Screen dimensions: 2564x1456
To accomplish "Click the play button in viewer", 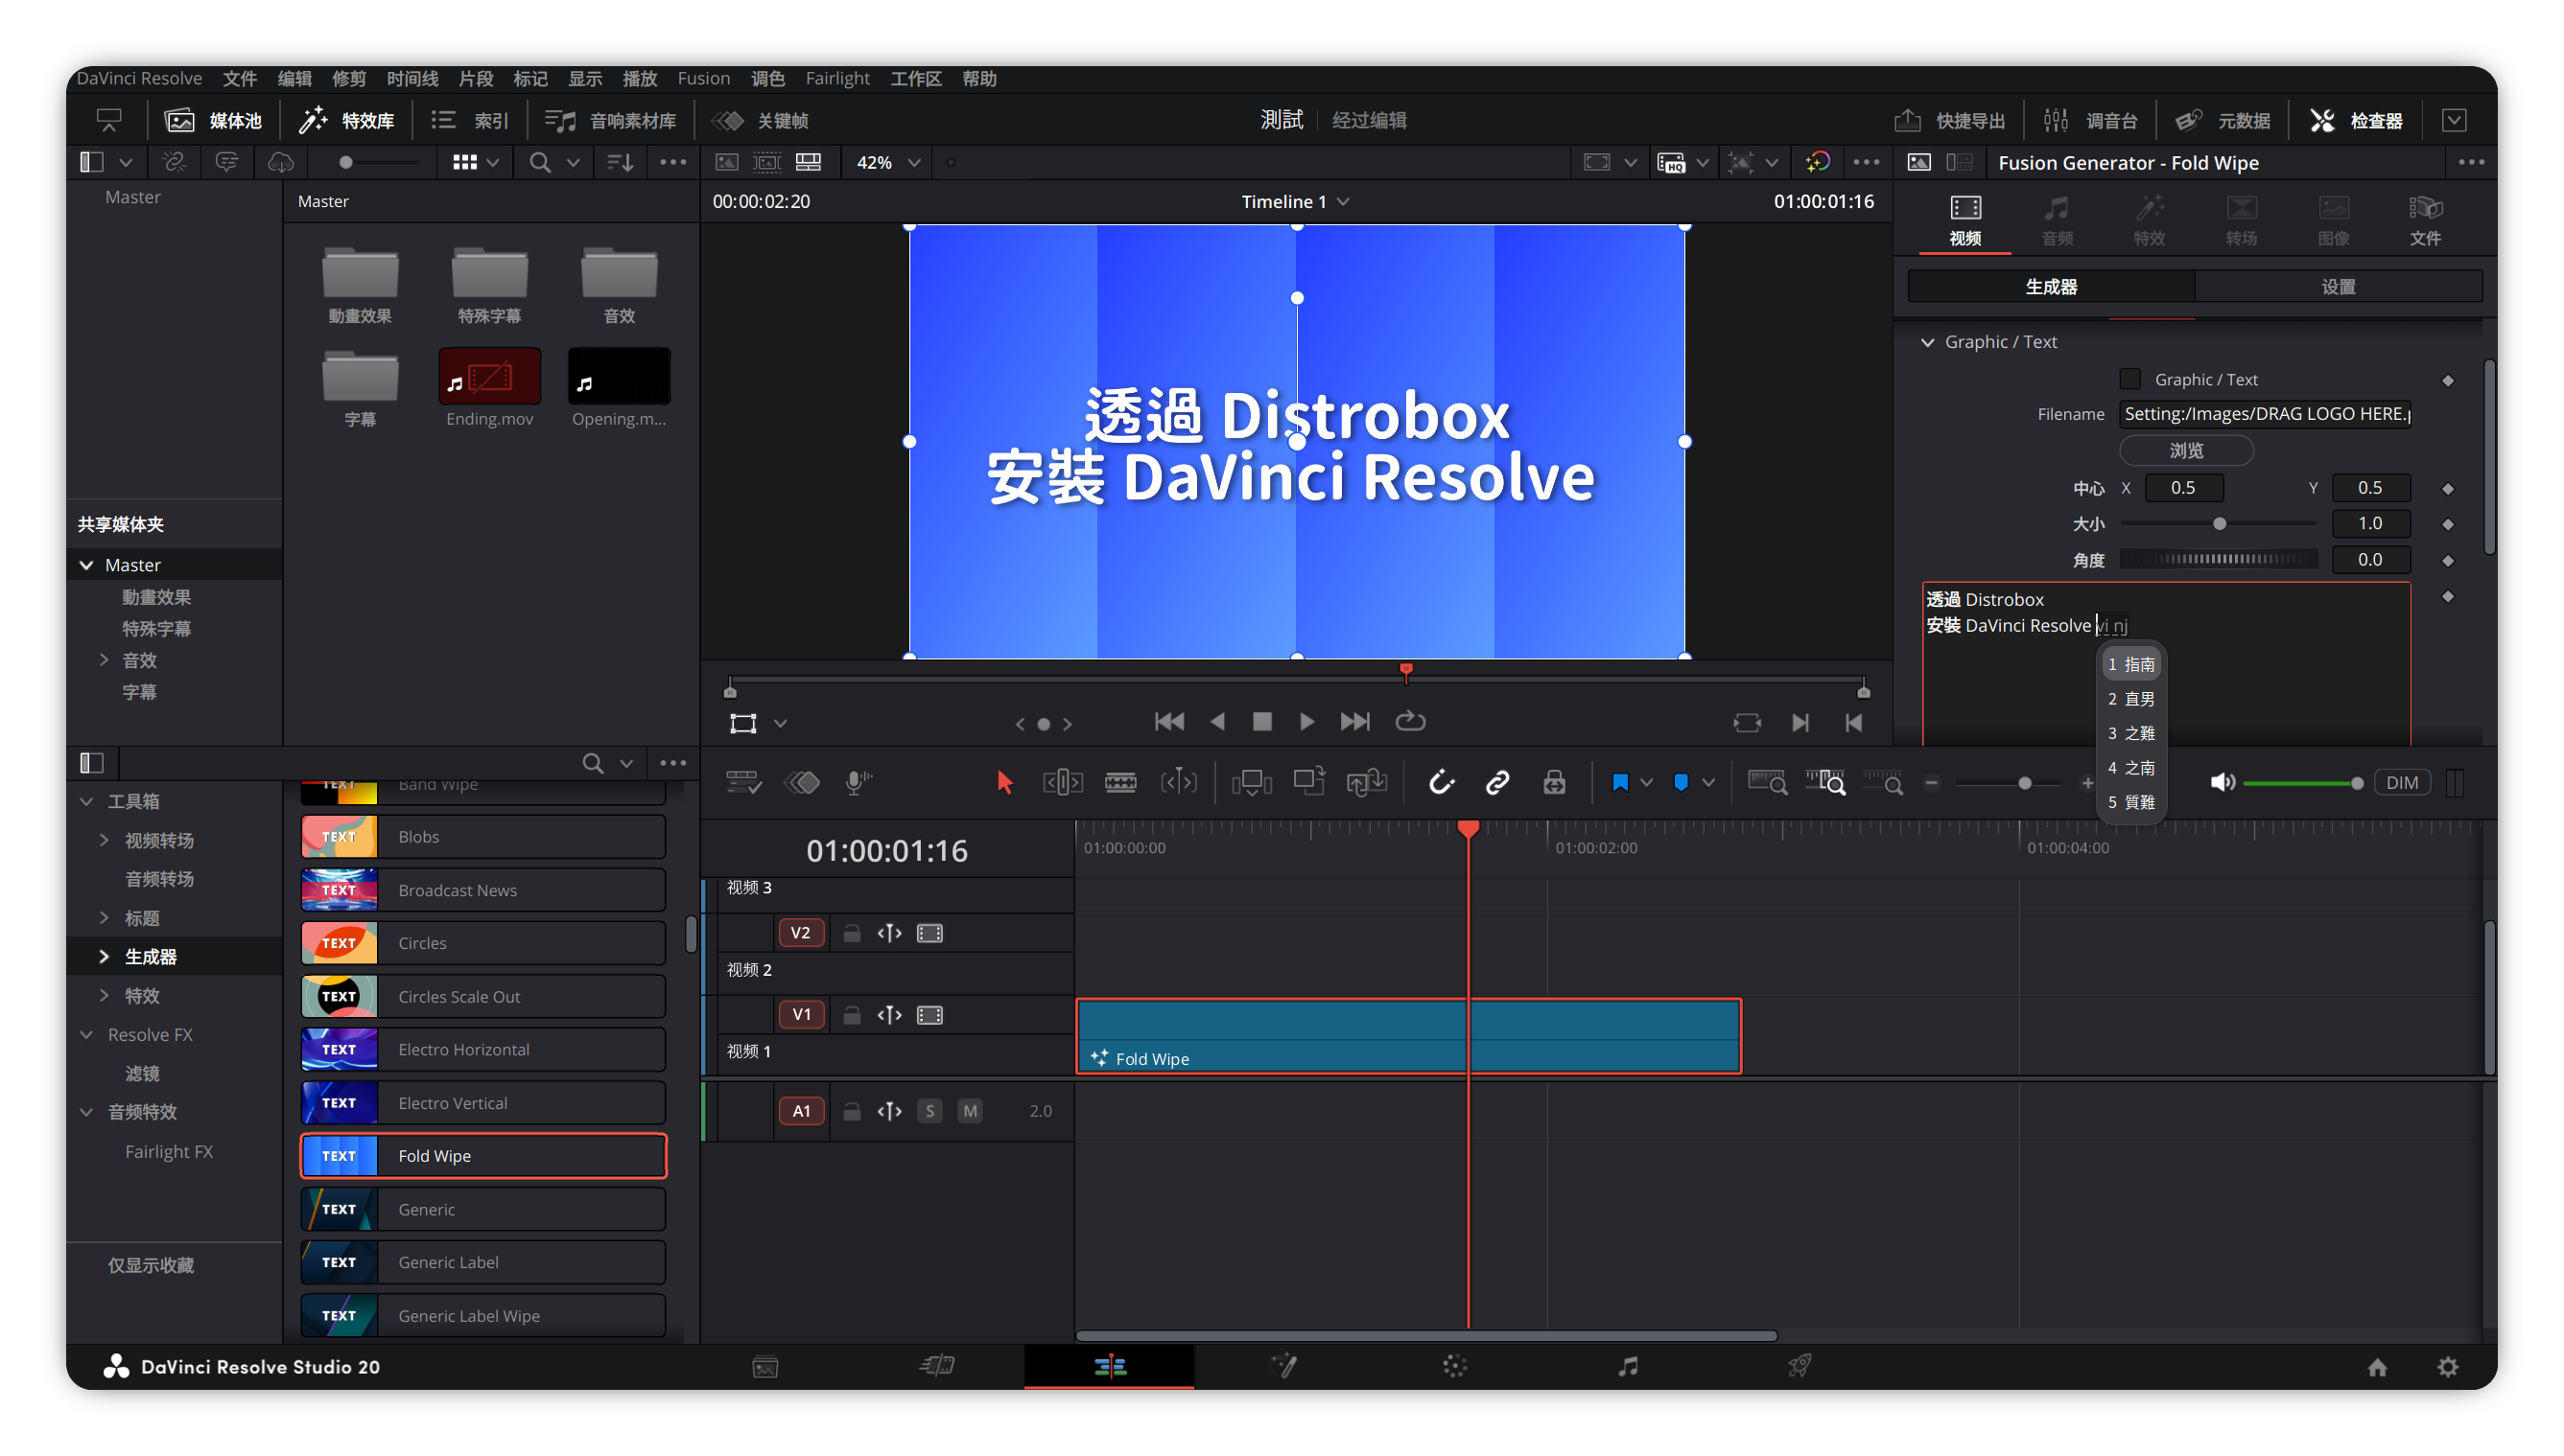I will (x=1306, y=721).
